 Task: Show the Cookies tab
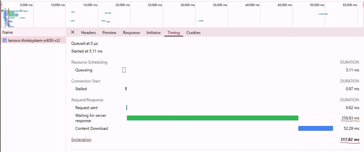pyautogui.click(x=193, y=33)
